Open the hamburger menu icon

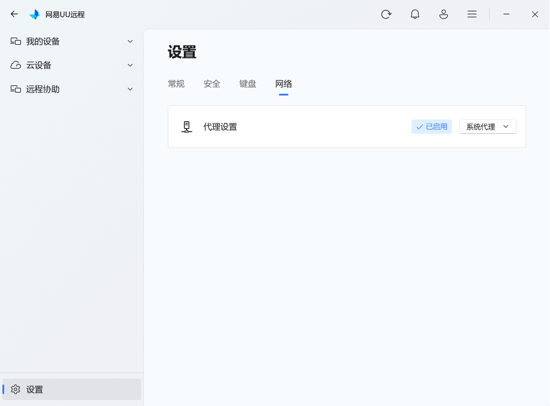coord(472,14)
